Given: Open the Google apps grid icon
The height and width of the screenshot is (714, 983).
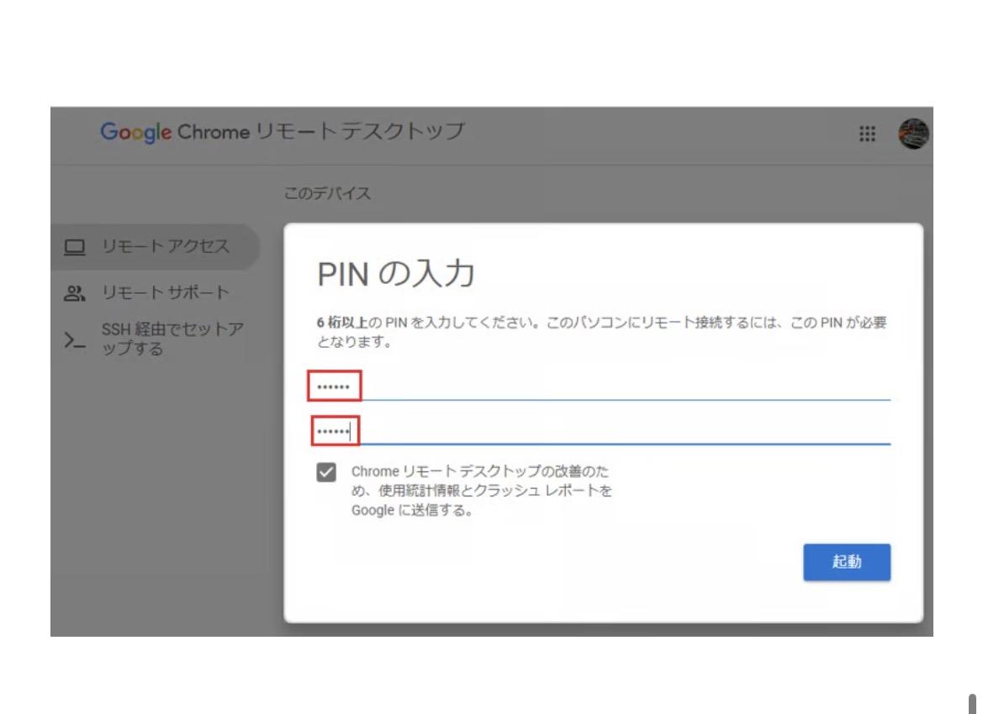Looking at the screenshot, I should click(x=867, y=134).
